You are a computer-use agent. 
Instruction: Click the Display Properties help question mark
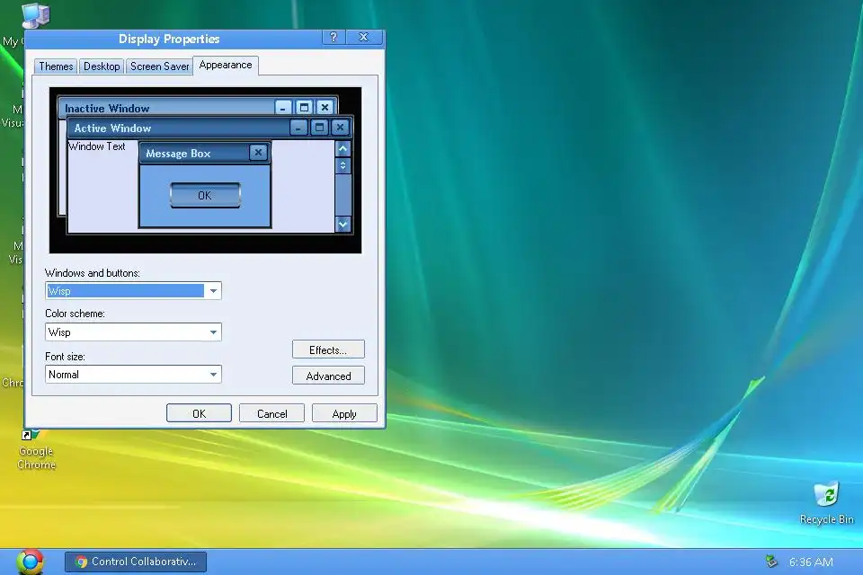coord(334,37)
